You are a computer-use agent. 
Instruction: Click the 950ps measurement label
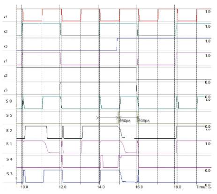[x=125, y=121]
